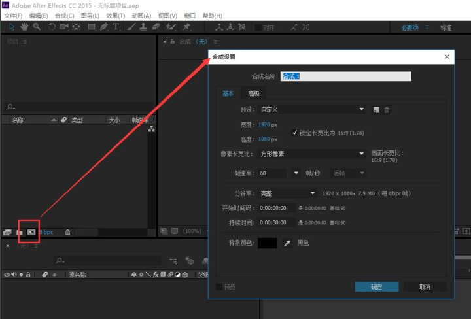Image resolution: width=471 pixels, height=319 pixels.
Task: Select the Pen tool
Action: [104, 27]
